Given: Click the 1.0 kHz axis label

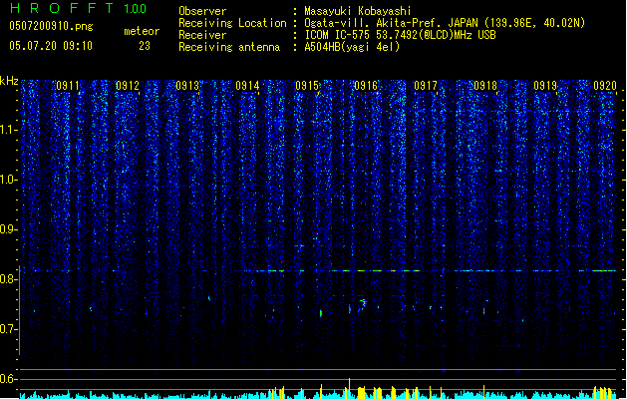Looking at the screenshot, I should pos(8,180).
